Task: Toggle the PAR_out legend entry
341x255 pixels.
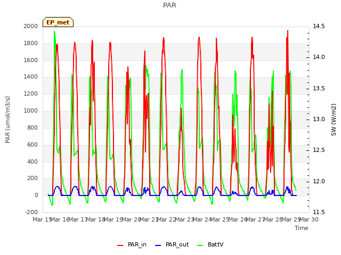Action: (172, 244)
